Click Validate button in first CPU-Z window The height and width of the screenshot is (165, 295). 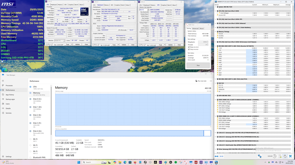pos(77,44)
